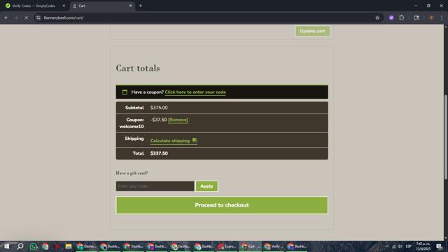Switch the ESP input language indicator
The image size is (448, 252).
[x=408, y=246]
